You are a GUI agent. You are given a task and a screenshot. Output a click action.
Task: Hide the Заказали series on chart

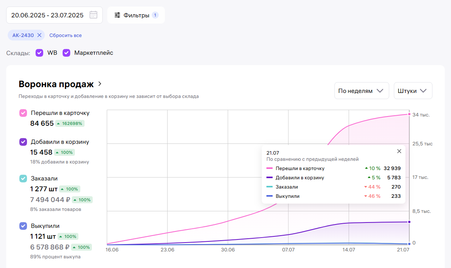tap(23, 179)
